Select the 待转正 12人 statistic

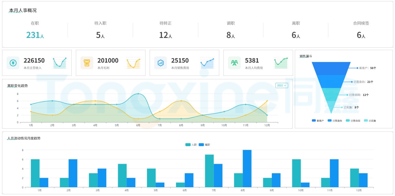tap(165, 31)
